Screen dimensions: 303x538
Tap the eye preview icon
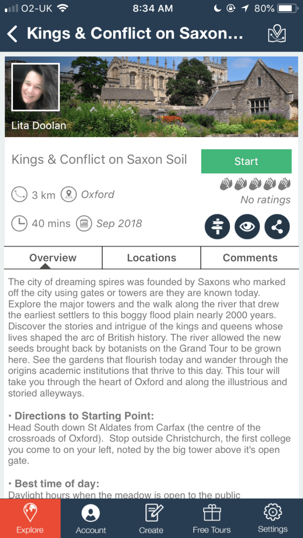coord(247,226)
